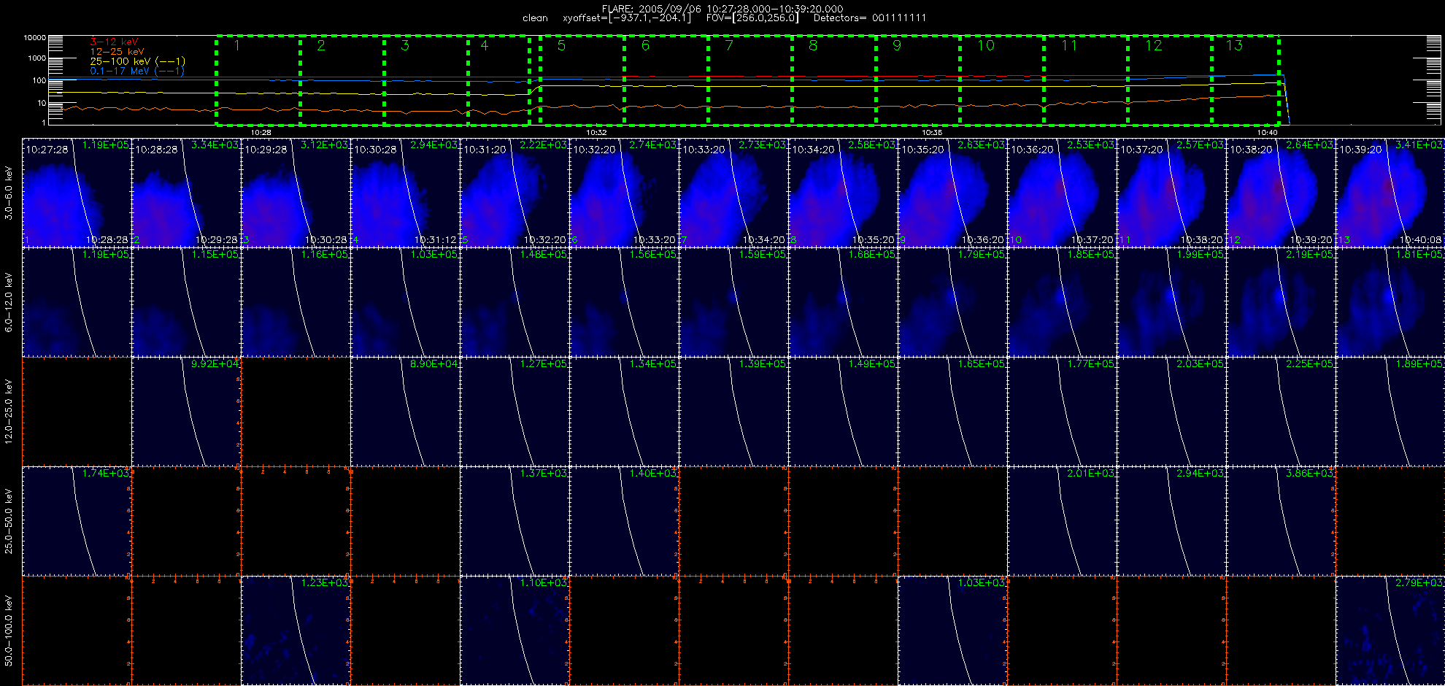Click the Detectors= 001111111 header text
1445x686 pixels.
870,18
